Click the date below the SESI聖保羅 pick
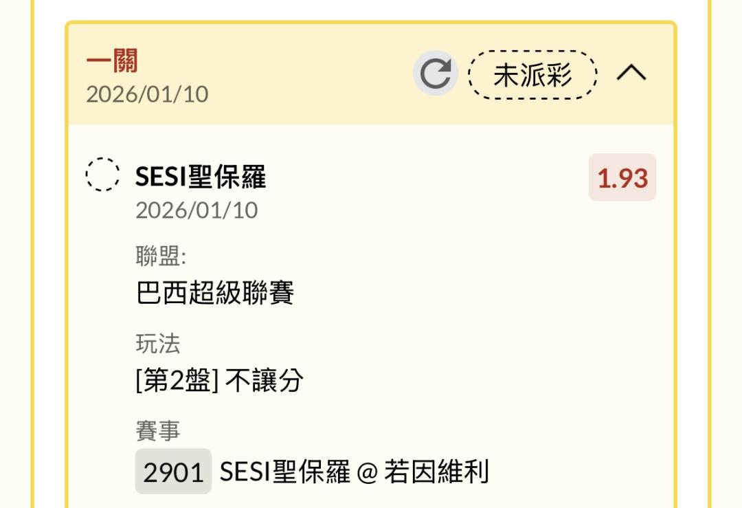This screenshot has height=508, width=742. point(196,210)
